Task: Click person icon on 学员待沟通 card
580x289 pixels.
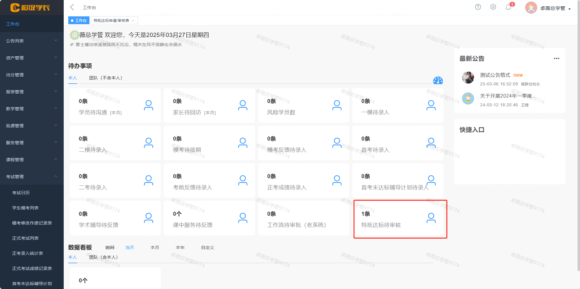Action: [x=148, y=105]
